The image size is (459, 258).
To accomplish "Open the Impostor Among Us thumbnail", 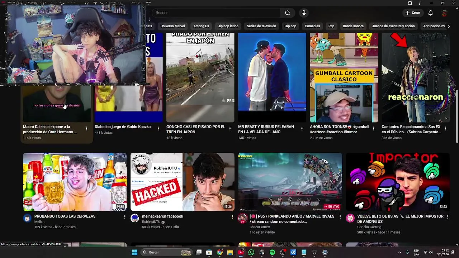I will click(x=397, y=182).
